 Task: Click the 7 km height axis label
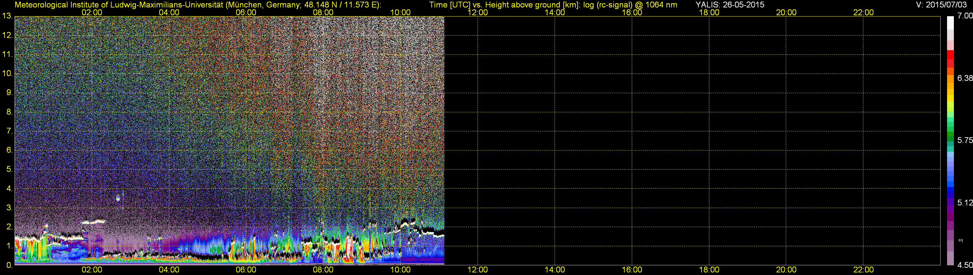[x=9, y=131]
